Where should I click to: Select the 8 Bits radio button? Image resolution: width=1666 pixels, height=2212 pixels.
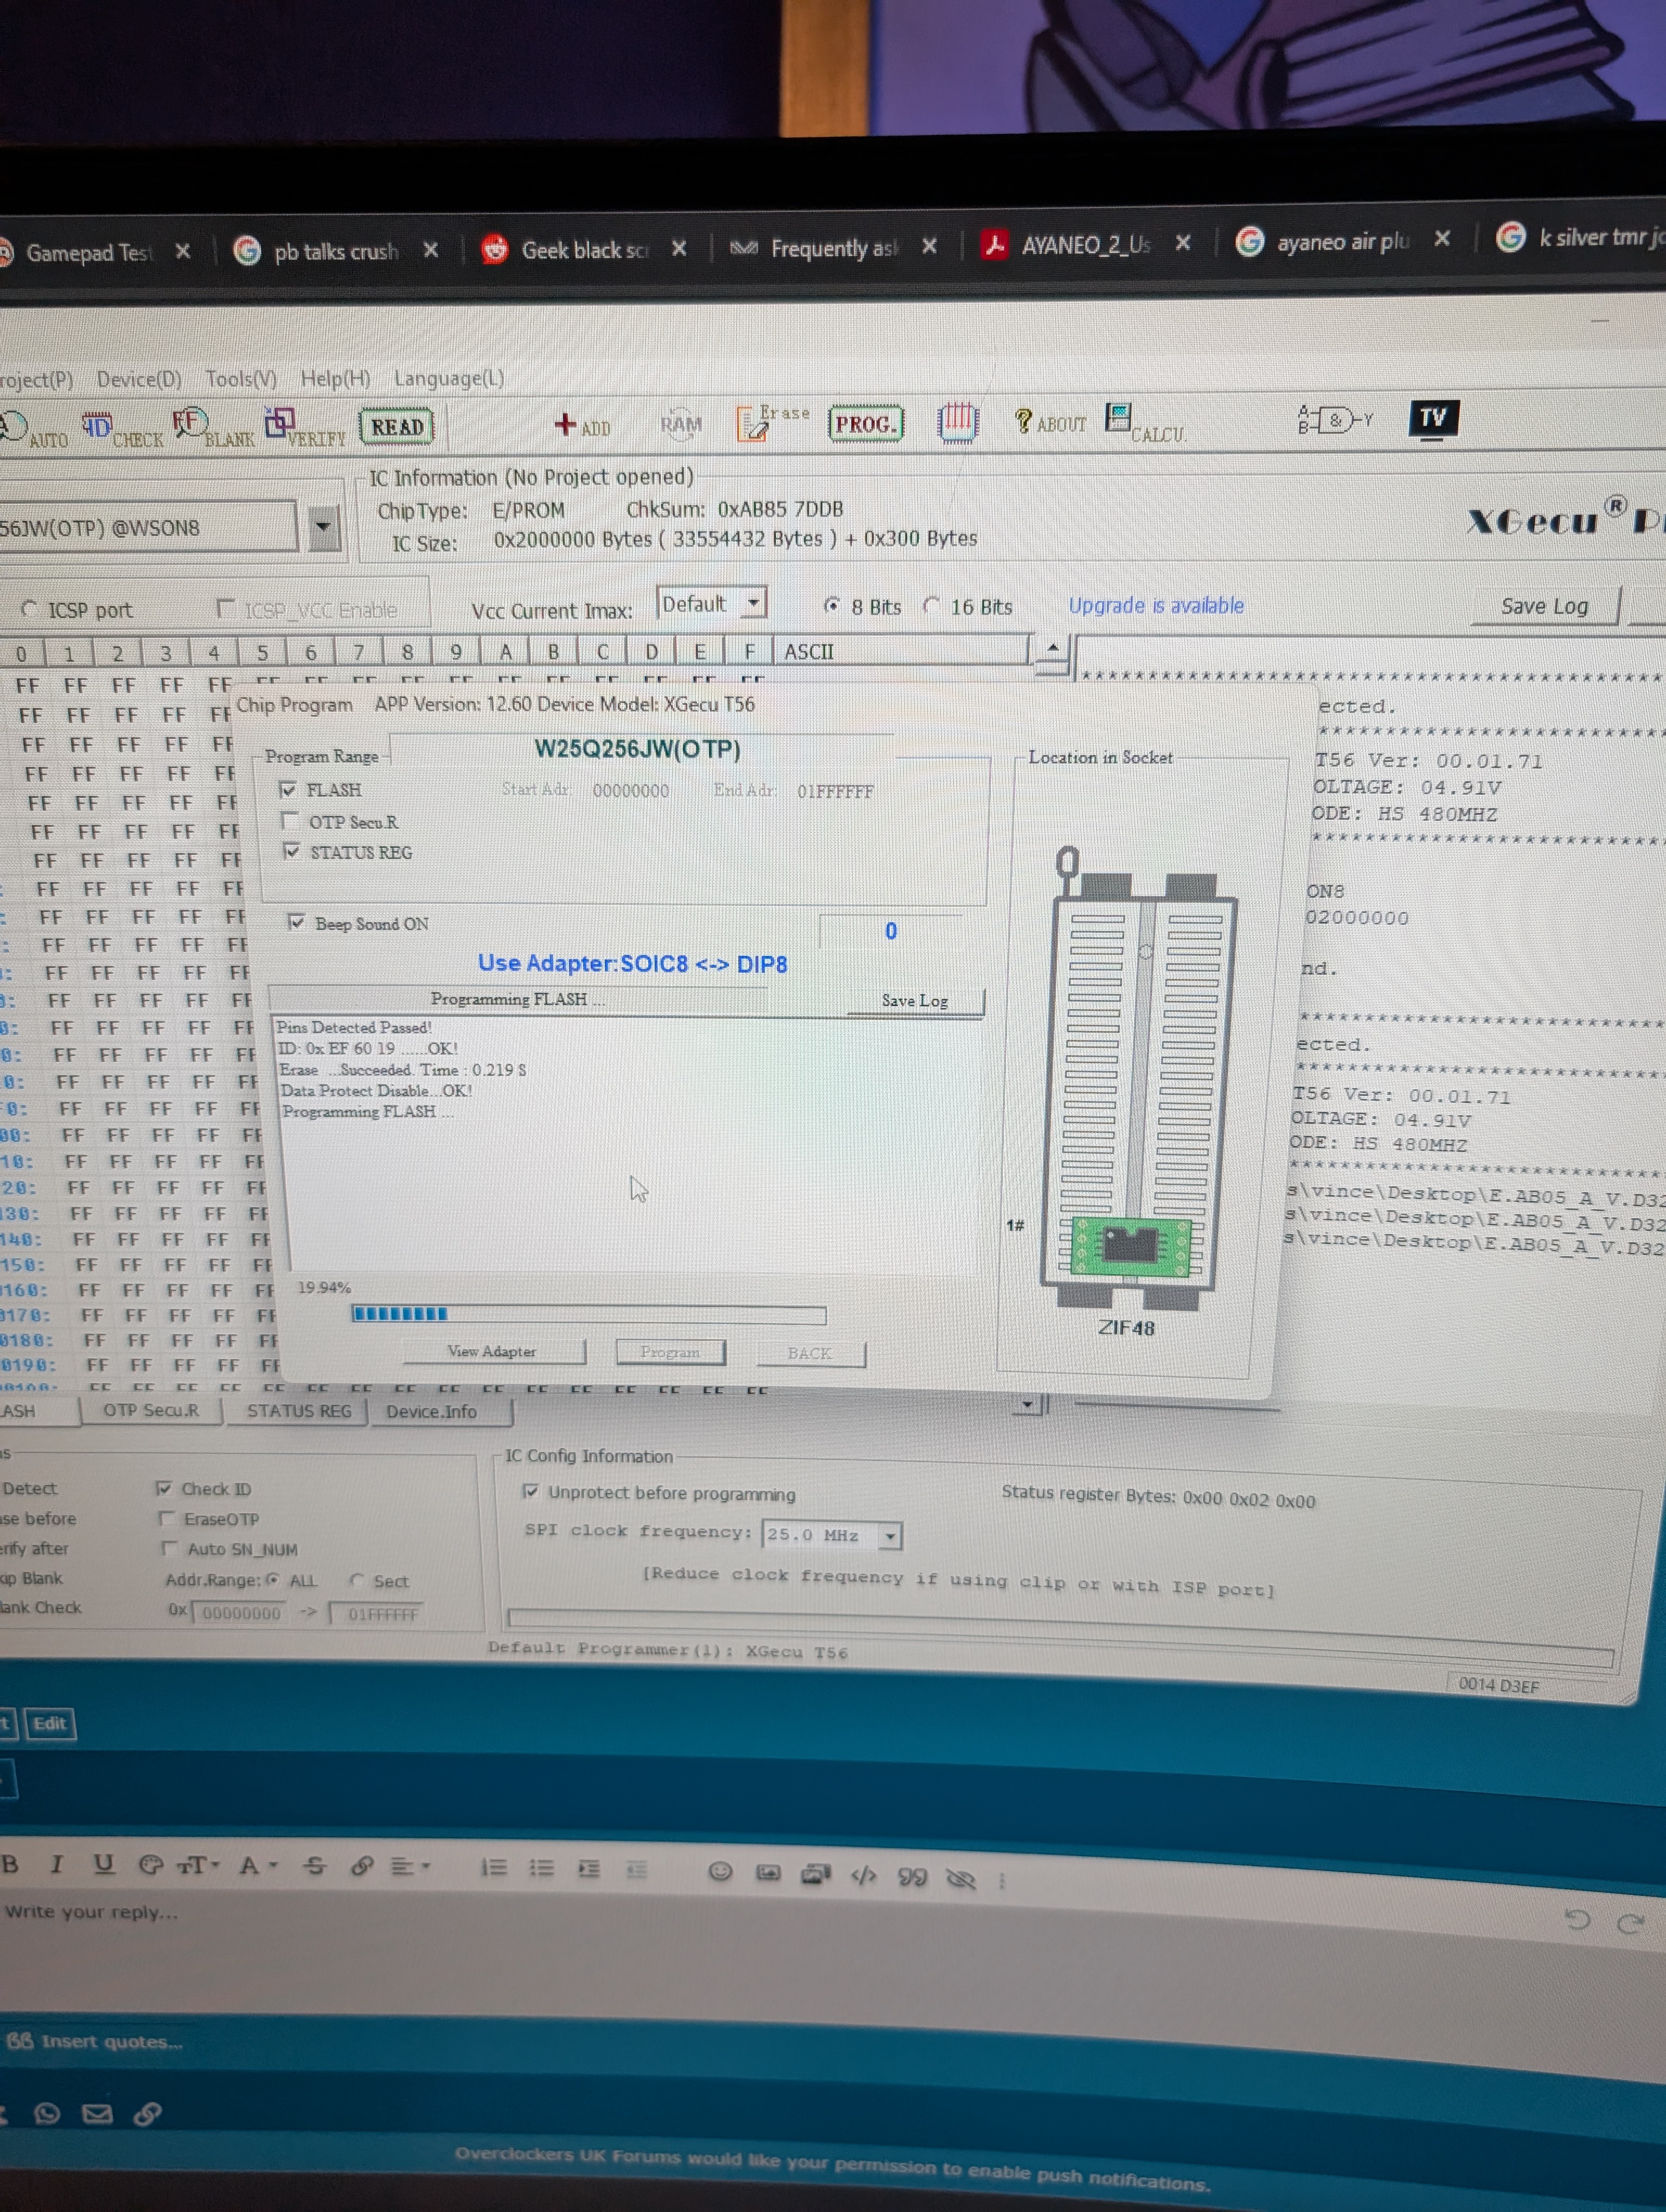831,605
